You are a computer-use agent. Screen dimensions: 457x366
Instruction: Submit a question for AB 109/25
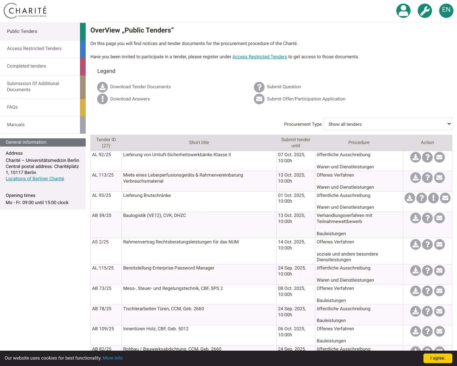coord(427,331)
